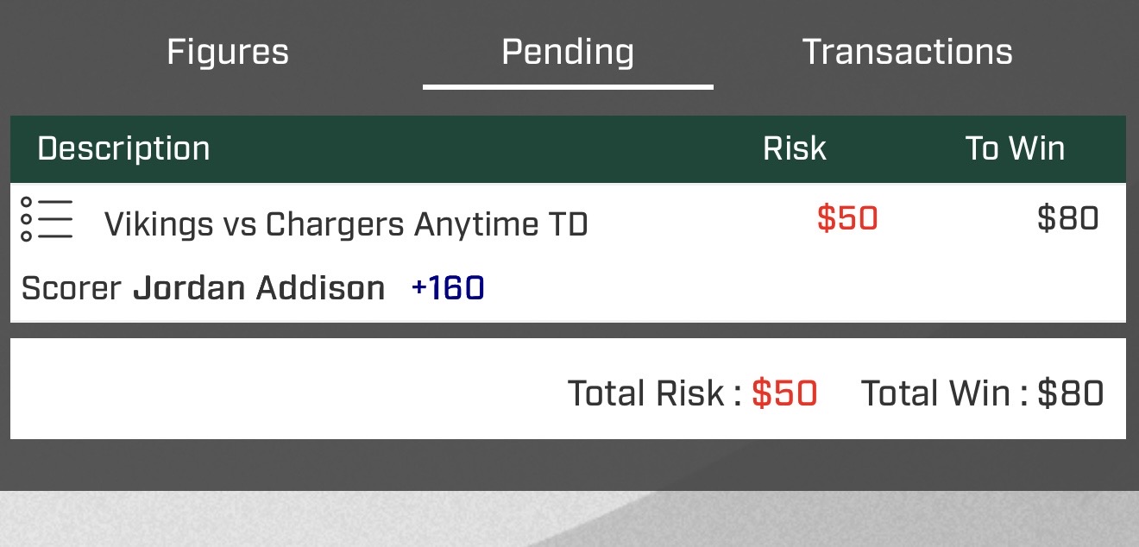Click the Total Risk label
Screen dimensions: 1139x547
tap(652, 393)
